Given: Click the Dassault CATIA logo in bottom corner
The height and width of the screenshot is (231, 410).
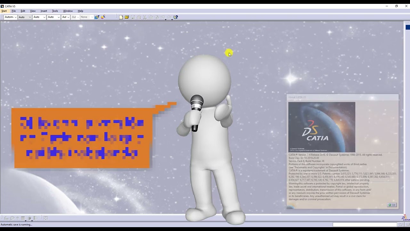Looking at the screenshot, I should click(406, 218).
